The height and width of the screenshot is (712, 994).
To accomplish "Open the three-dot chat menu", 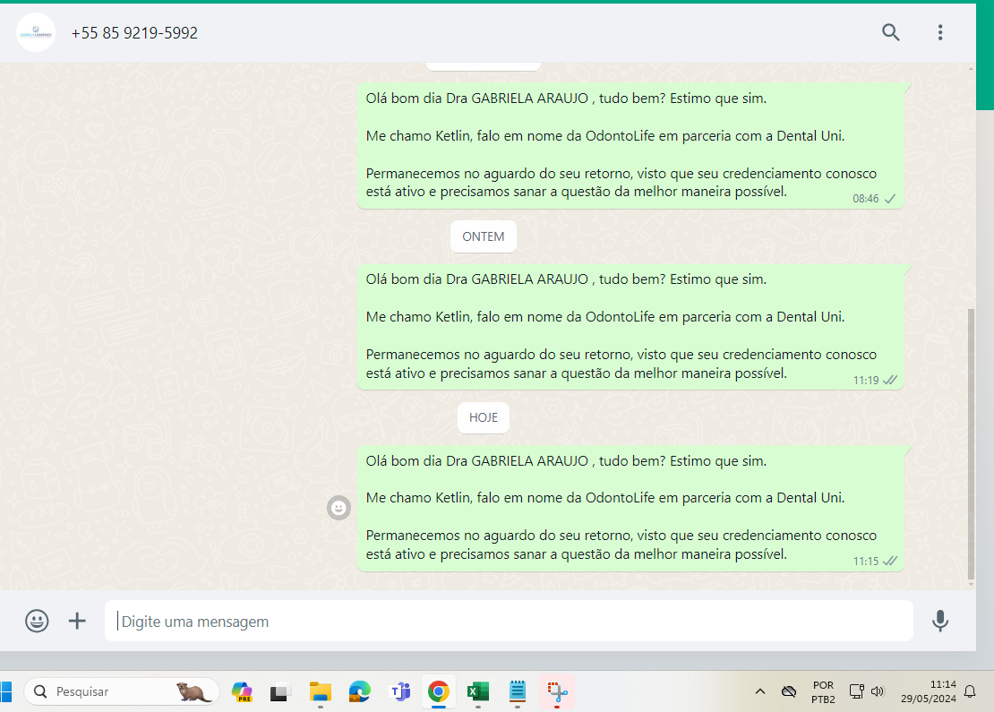I will (940, 32).
